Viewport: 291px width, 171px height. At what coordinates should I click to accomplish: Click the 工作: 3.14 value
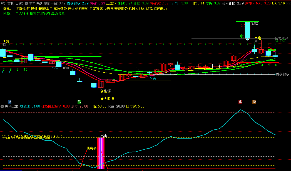(197, 3)
